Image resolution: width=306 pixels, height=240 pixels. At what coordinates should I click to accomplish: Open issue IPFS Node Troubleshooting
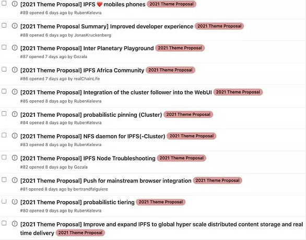pyautogui.click(x=88, y=158)
